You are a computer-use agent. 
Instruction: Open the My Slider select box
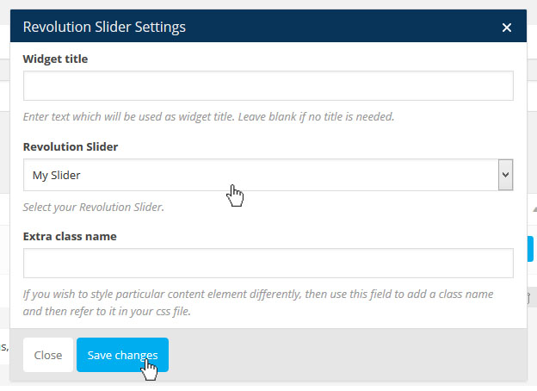[x=258, y=175]
